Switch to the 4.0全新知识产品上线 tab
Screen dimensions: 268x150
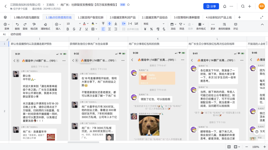(x=219, y=17)
